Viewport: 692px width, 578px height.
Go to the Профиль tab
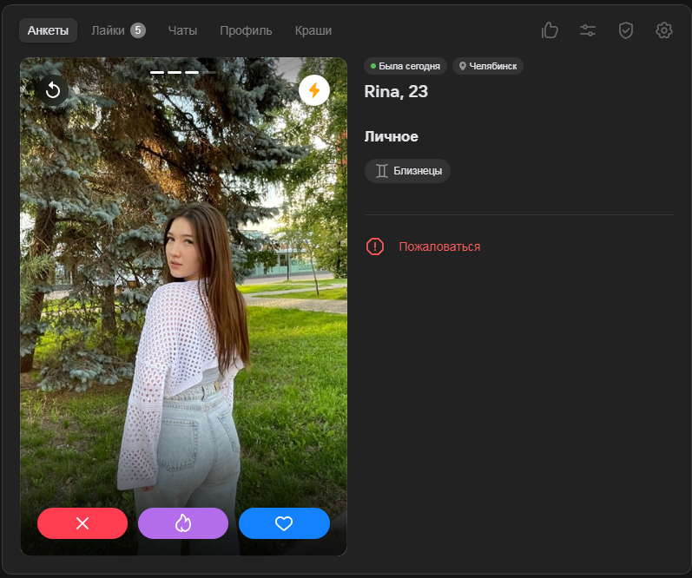tap(246, 30)
